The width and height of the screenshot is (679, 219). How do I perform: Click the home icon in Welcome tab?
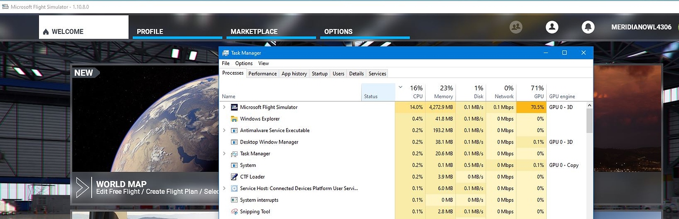coord(46,32)
